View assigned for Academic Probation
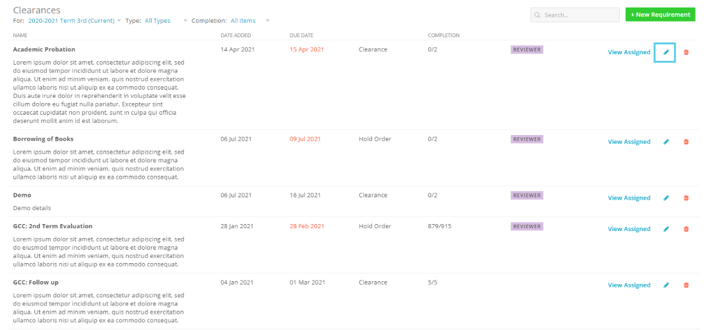Image resolution: width=706 pixels, height=330 pixels. pyautogui.click(x=628, y=52)
